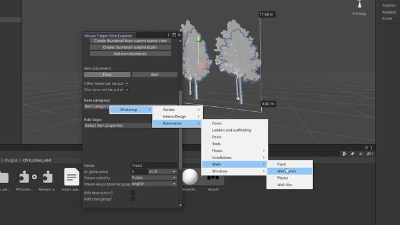Screen dimensions: 400x225
Task: Open the steam_appid text file asset
Action: pyautogui.click(x=71, y=177)
